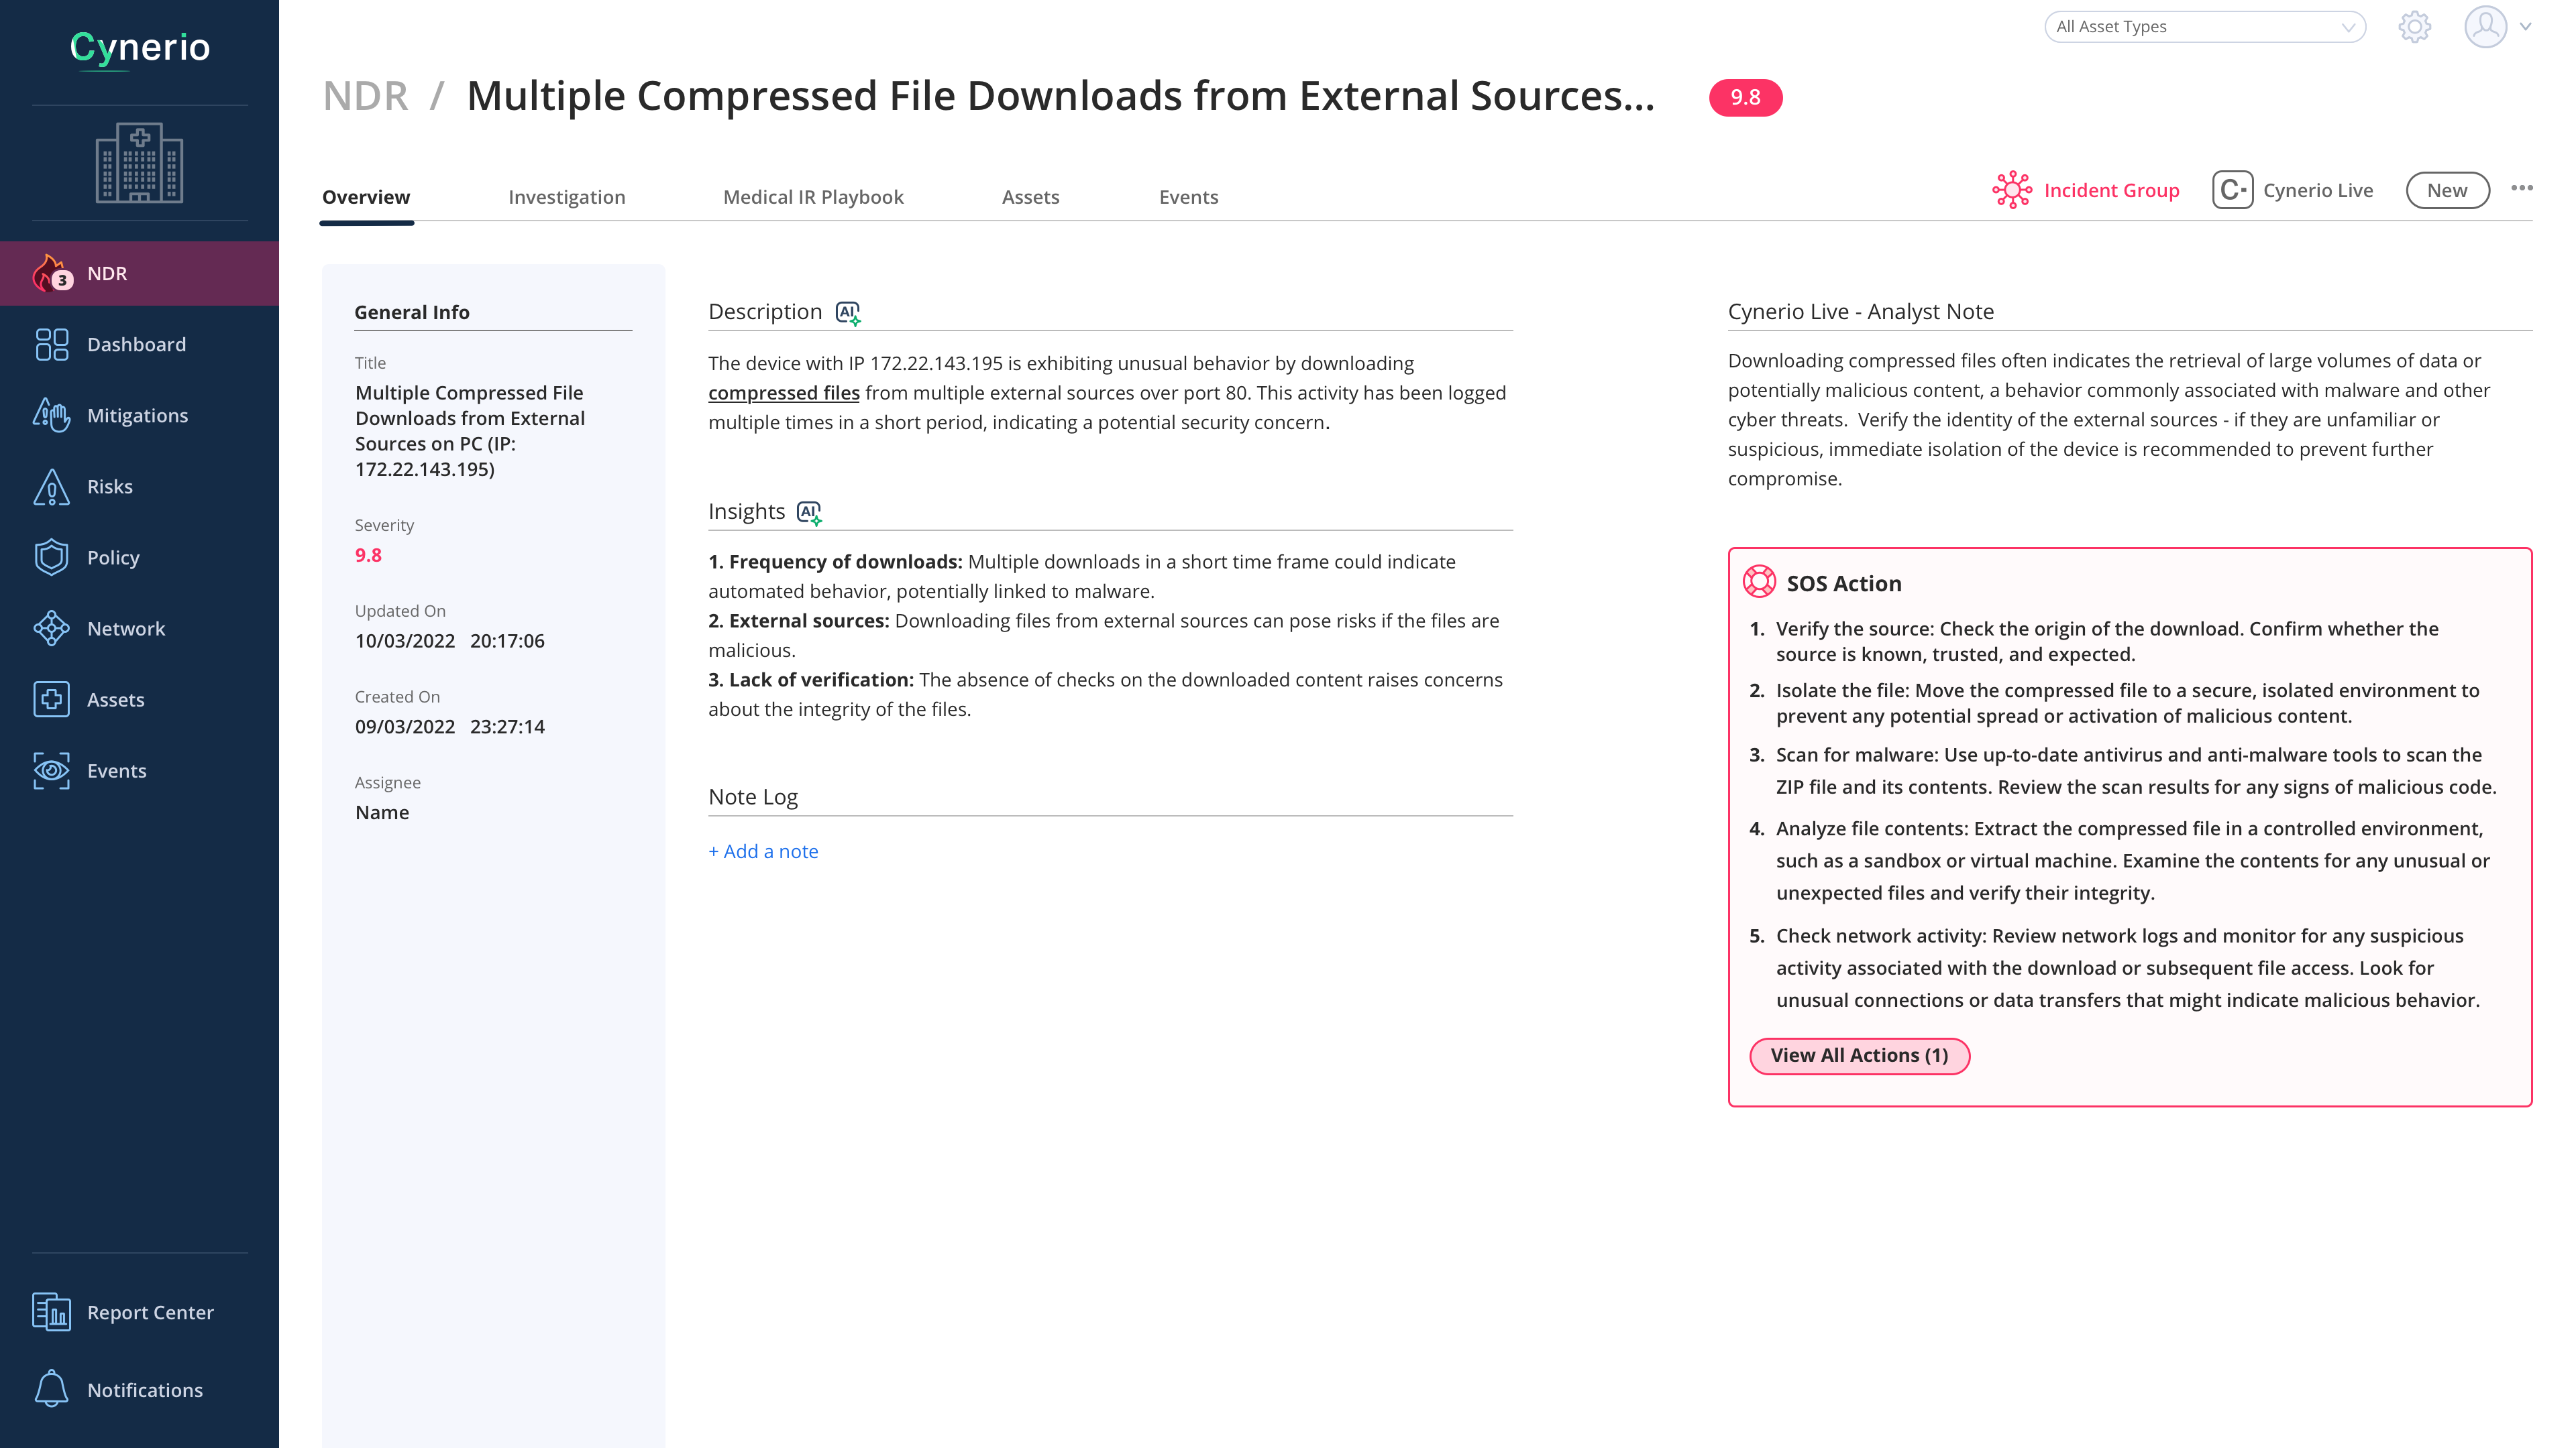
Task: Click the NDR breadcrumb in the header
Action: pyautogui.click(x=365, y=96)
